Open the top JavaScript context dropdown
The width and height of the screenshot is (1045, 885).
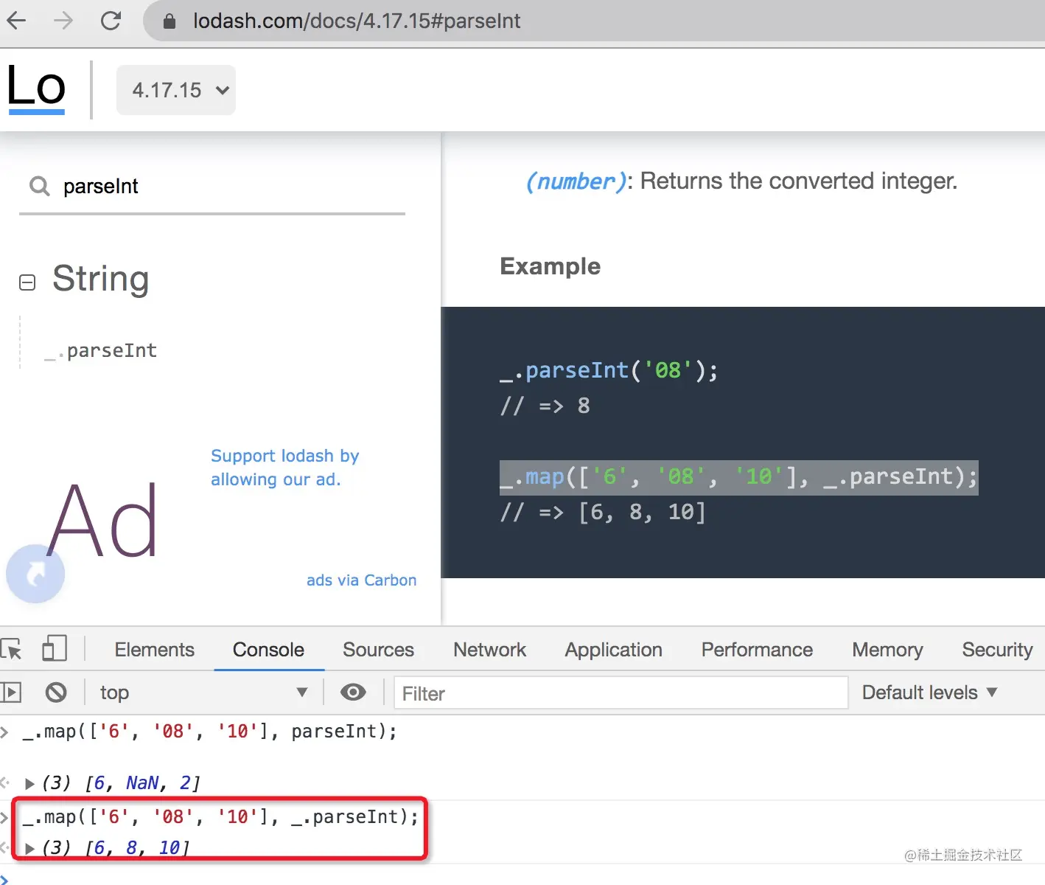204,693
